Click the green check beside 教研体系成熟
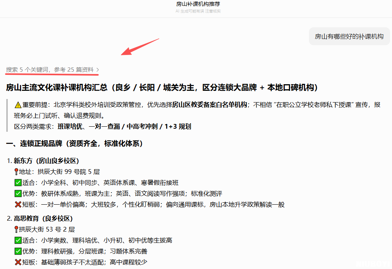The height and width of the screenshot is (269, 392). (x=18, y=194)
